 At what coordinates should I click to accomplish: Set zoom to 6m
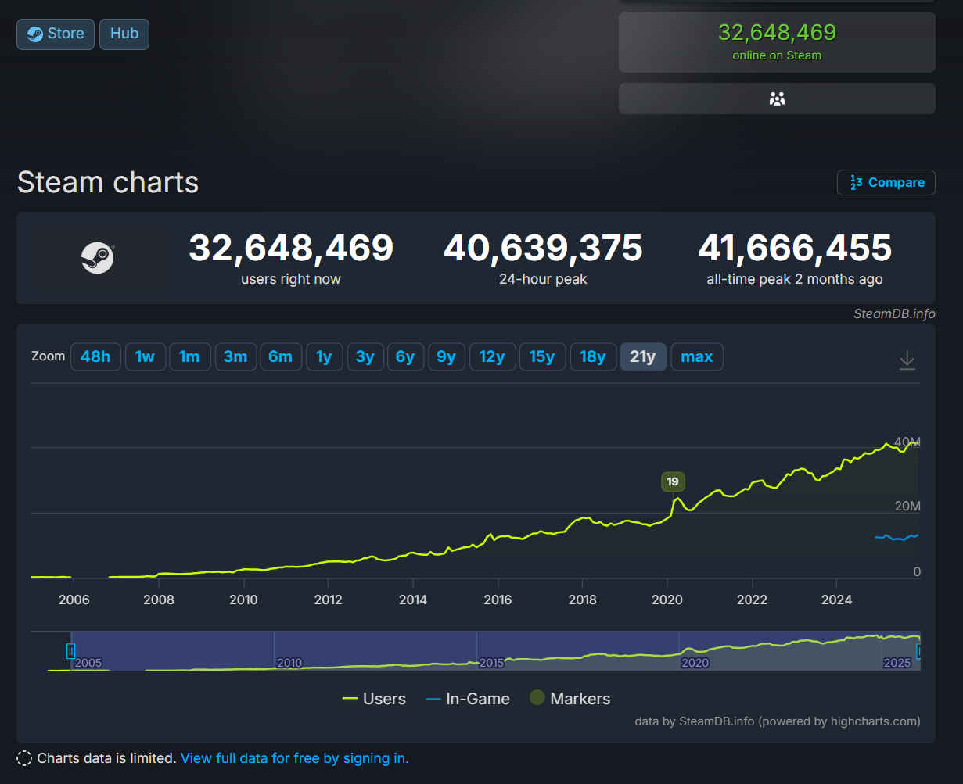coord(280,356)
